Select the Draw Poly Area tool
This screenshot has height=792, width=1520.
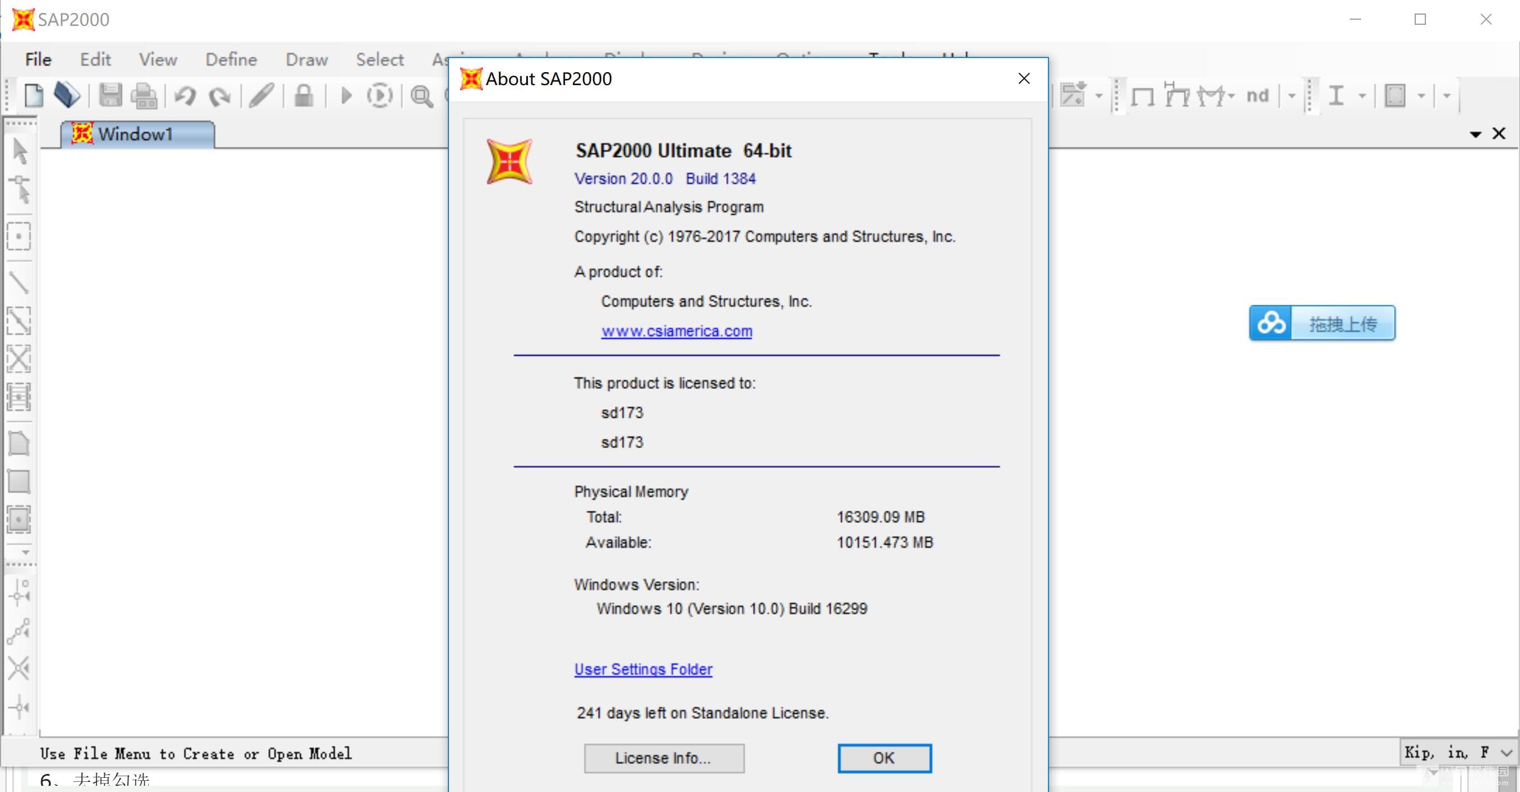pyautogui.click(x=19, y=443)
